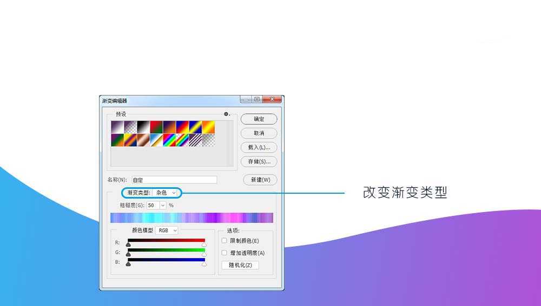Select the orange-yellow-orange gradient preset
541x306 pixels.
click(208, 127)
